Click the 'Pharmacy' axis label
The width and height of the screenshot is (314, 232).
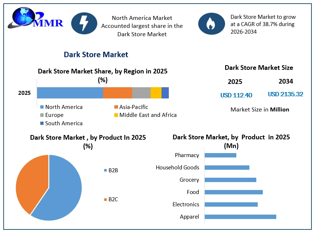pyautogui.click(x=187, y=155)
